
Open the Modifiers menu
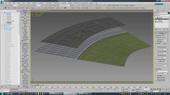point(34,3)
